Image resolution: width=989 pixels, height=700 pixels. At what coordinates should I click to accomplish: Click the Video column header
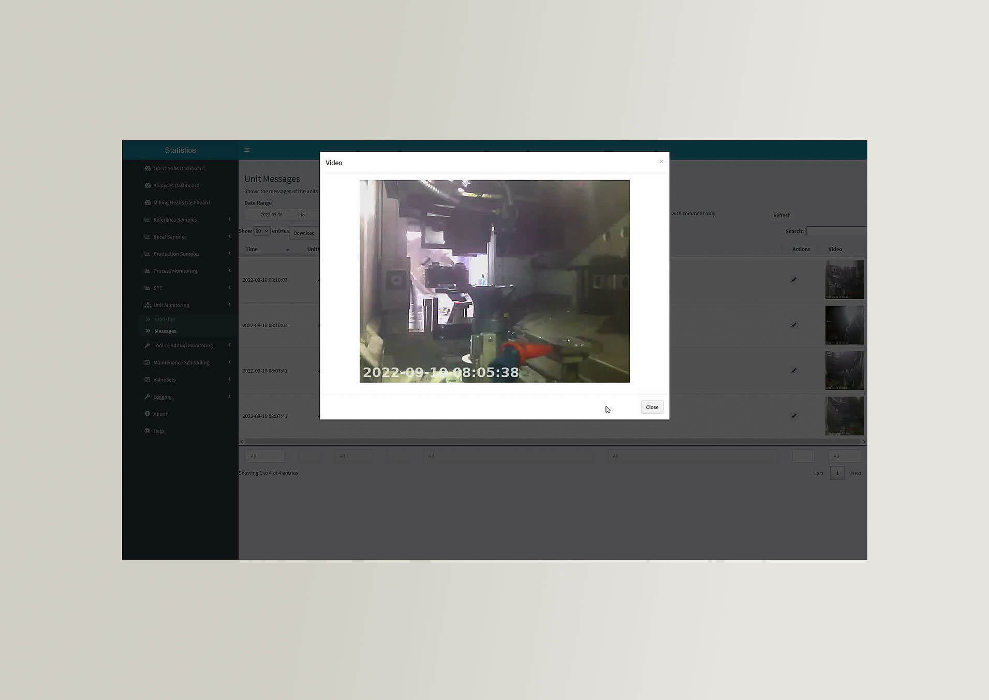click(835, 250)
